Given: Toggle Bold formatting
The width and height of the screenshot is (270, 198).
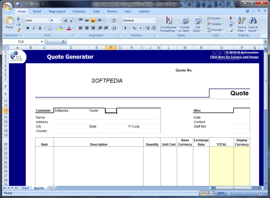Looking at the screenshot, I should [28, 28].
